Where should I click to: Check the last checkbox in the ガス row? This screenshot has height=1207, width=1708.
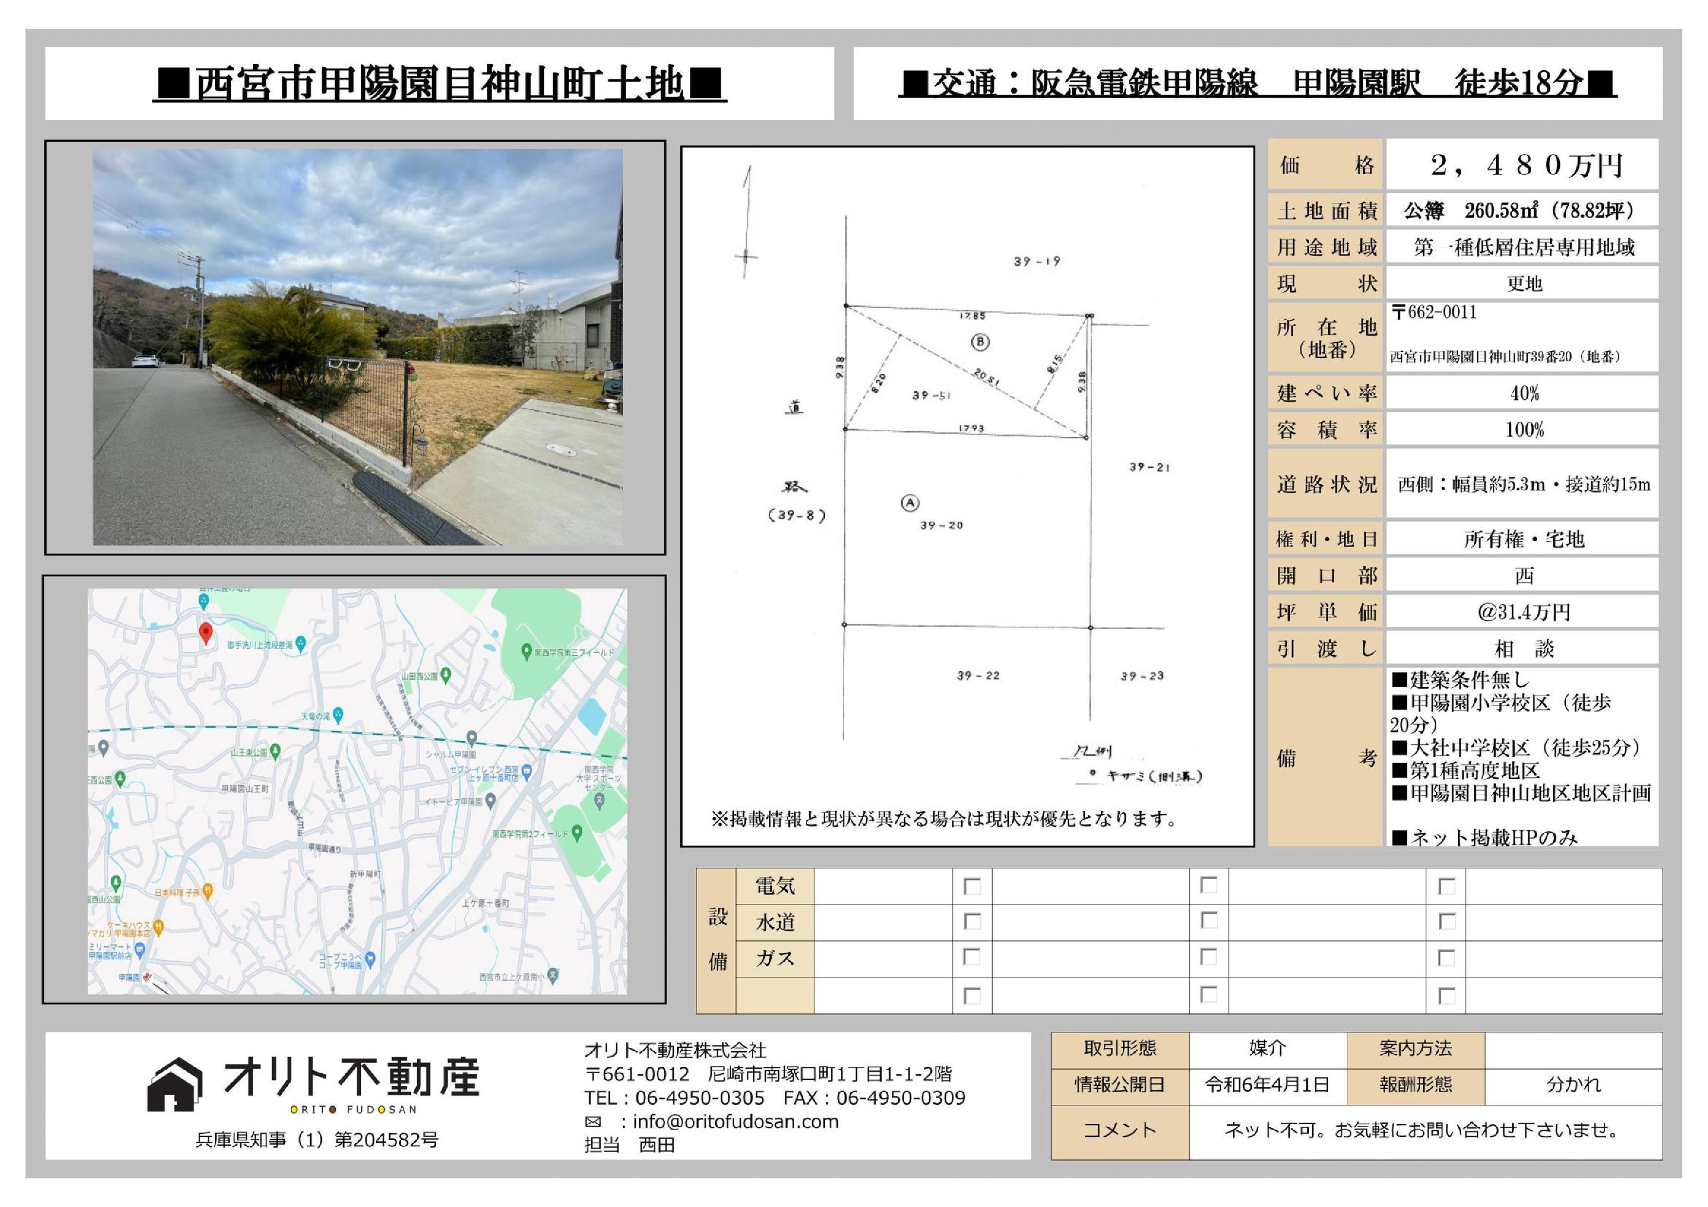click(1446, 958)
